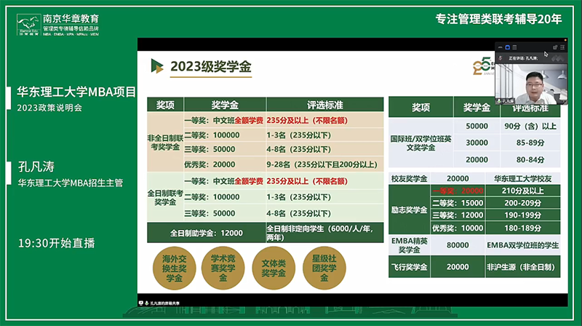Click the 2023政策说明会 subtitle
This screenshot has width=582, height=326.
click(49, 108)
